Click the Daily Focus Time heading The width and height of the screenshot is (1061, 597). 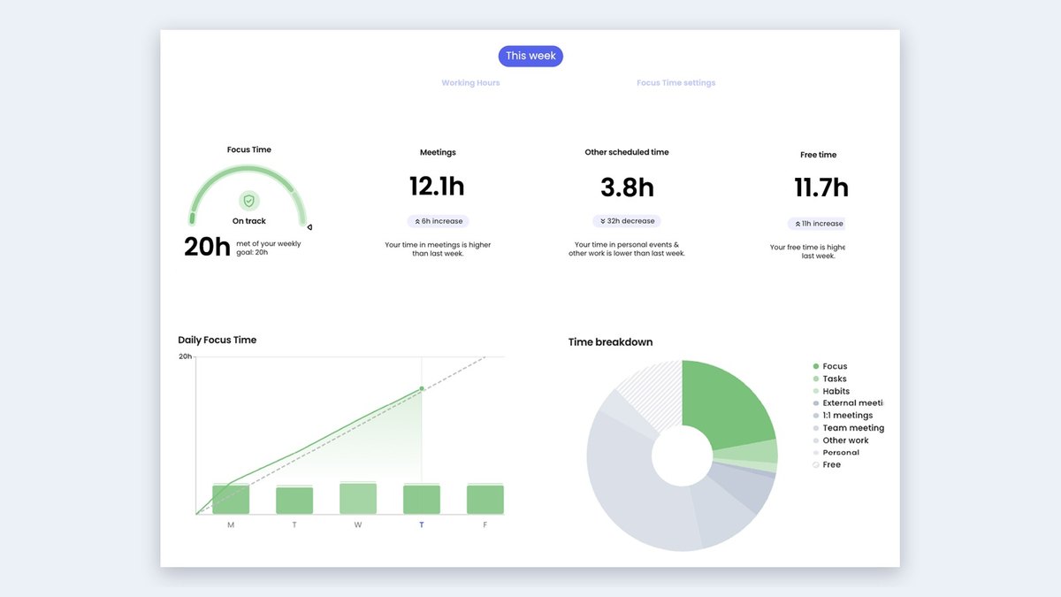click(218, 340)
